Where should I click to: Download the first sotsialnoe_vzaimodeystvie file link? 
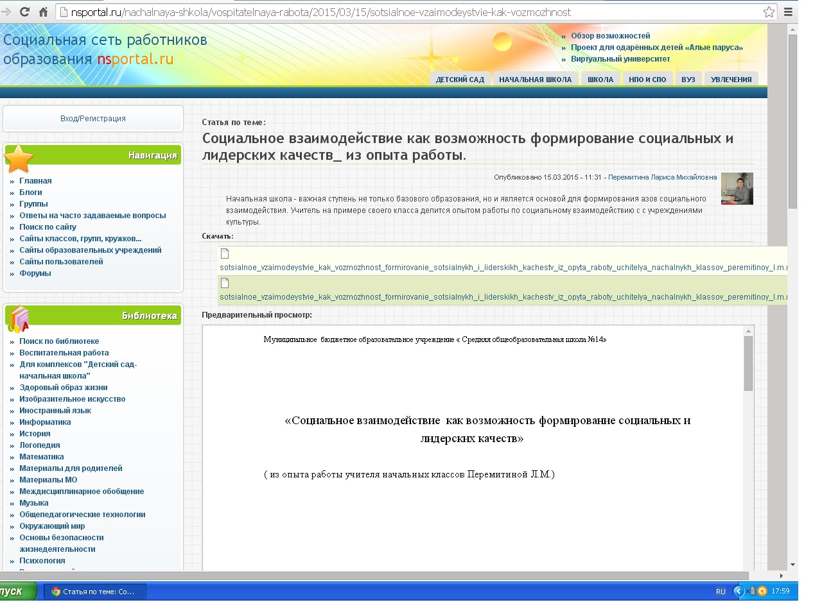pos(503,268)
